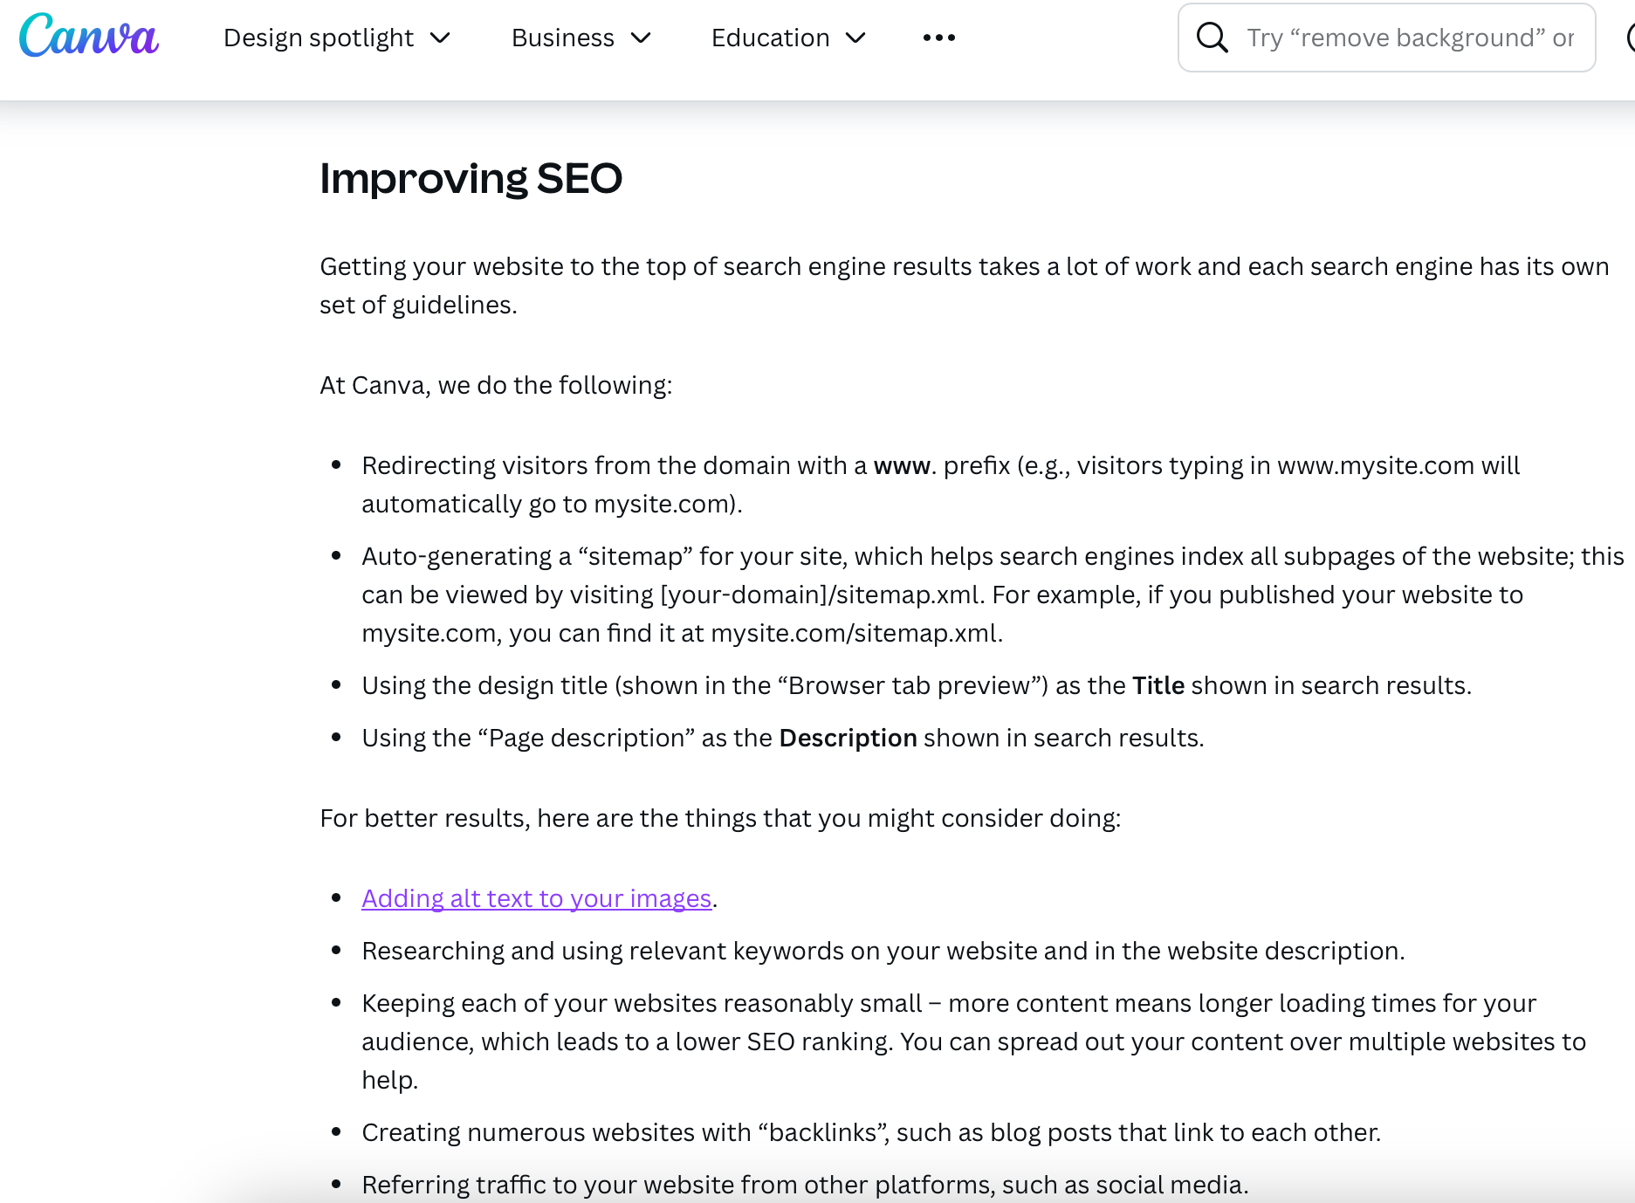Viewport: 1635px width, 1203px height.
Task: Expand the Education dropdown chevron
Action: 854,39
